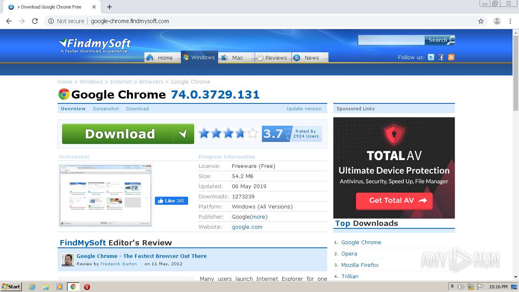The image size is (519, 292).
Task: Click Chrome icon in the taskbar
Action: tap(73, 287)
